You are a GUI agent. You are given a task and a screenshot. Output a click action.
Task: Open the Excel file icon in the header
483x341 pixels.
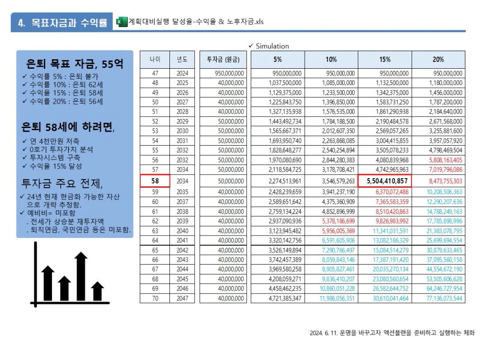(x=121, y=22)
